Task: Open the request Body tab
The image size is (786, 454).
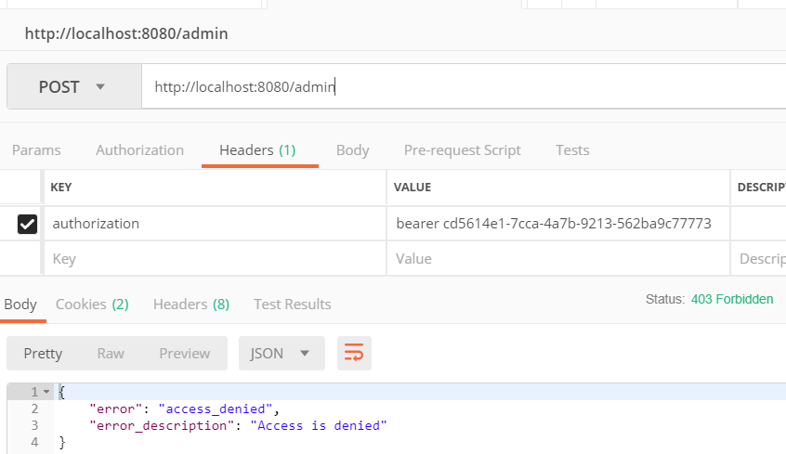Action: (352, 149)
